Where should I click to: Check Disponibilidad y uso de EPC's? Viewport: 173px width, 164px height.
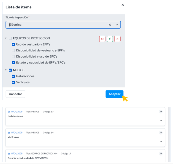[x=13, y=56]
